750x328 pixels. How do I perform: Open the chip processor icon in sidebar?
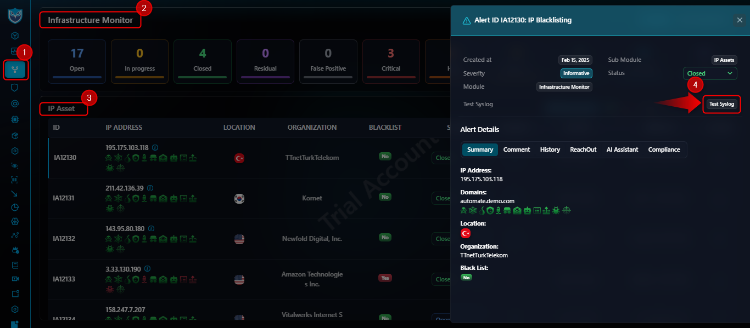click(x=15, y=119)
